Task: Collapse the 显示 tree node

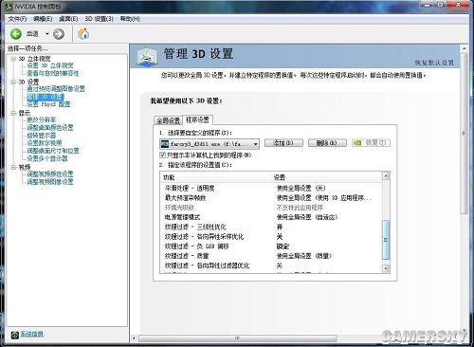Action: click(x=13, y=113)
